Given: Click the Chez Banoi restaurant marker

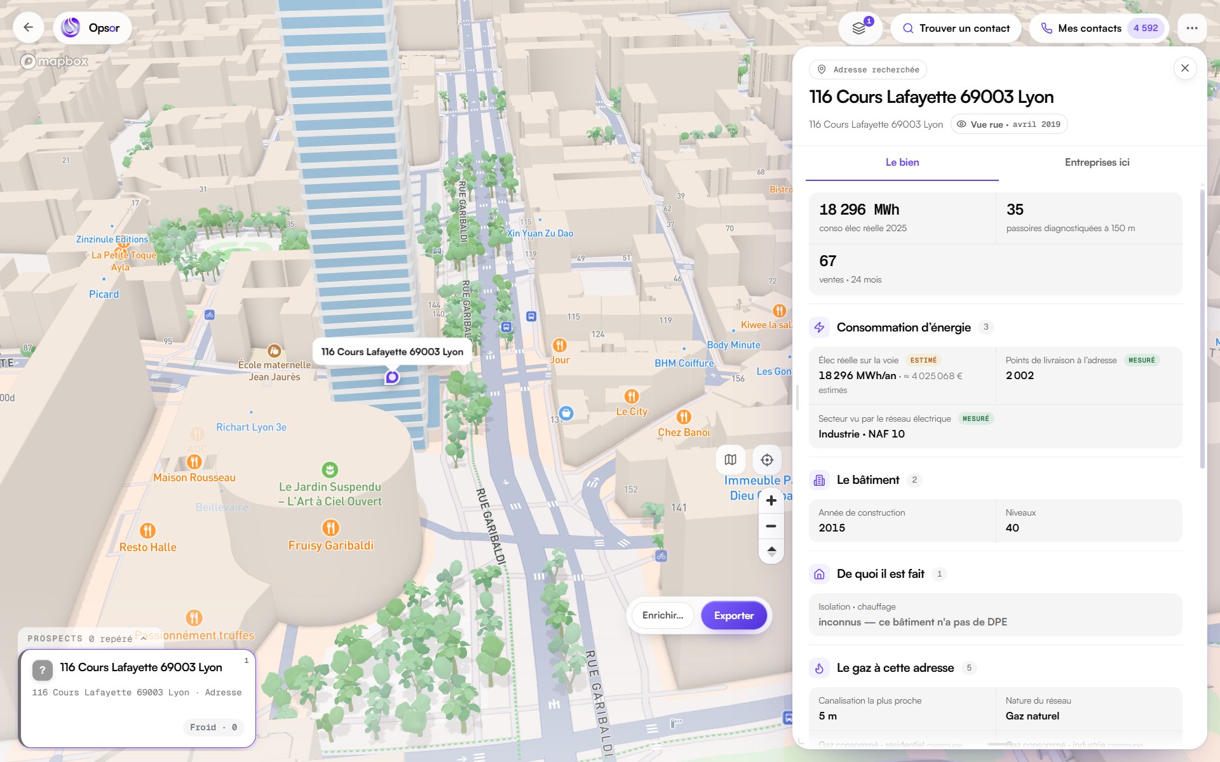Looking at the screenshot, I should click(x=684, y=417).
